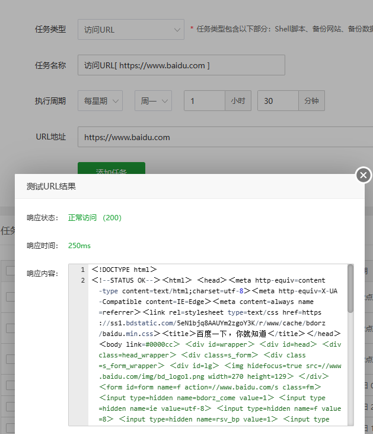Click the 正常访问 (200) status text

pos(95,218)
